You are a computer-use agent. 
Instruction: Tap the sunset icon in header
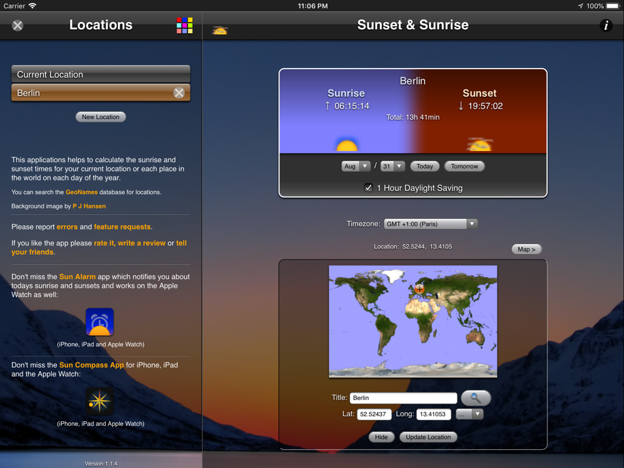[x=220, y=31]
